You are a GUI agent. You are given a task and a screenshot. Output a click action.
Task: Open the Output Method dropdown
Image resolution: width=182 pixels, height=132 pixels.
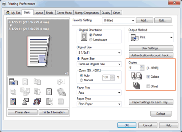pos(151,37)
